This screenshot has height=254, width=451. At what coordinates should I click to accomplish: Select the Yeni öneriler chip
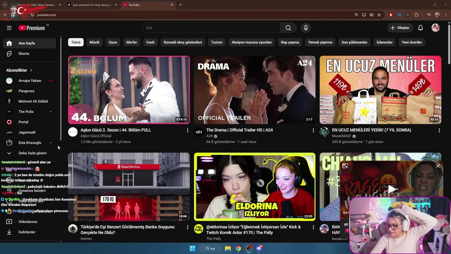(412, 42)
